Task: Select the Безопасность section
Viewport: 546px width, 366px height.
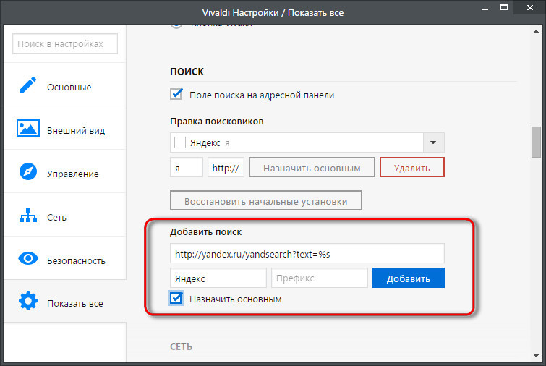Action: click(65, 258)
